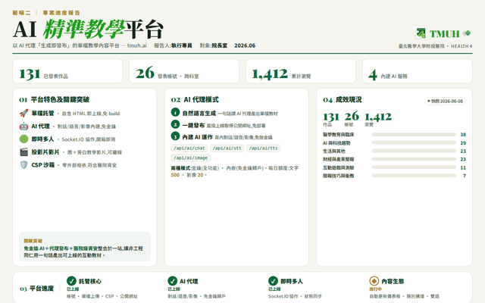
Task: Click the 生活與其他 progress bar
Action: (414, 151)
